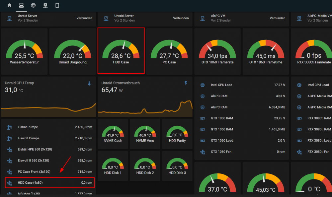
Task: Open the Wassertemperatur gauge card
Action: [24, 51]
